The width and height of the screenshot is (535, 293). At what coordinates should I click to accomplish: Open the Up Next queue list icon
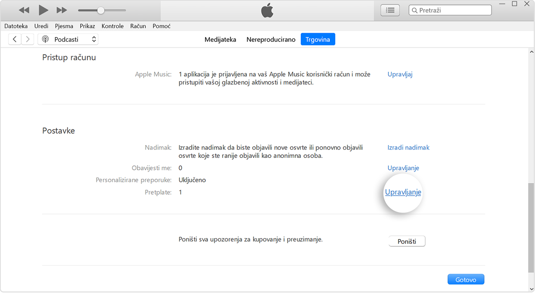390,10
